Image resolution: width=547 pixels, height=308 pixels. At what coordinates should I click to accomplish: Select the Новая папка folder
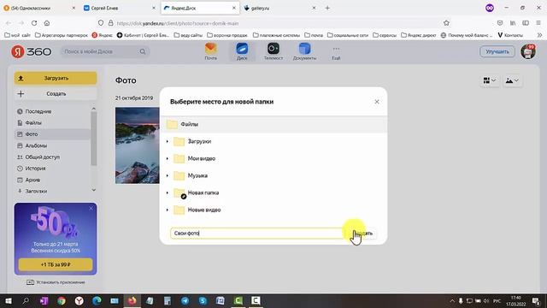(x=273, y=192)
